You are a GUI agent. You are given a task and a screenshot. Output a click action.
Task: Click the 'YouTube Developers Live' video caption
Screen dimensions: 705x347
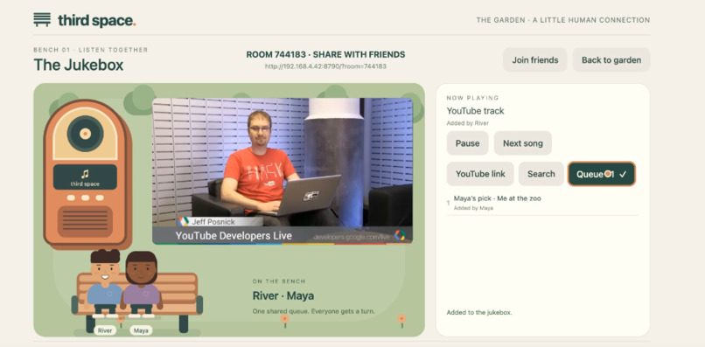point(234,236)
